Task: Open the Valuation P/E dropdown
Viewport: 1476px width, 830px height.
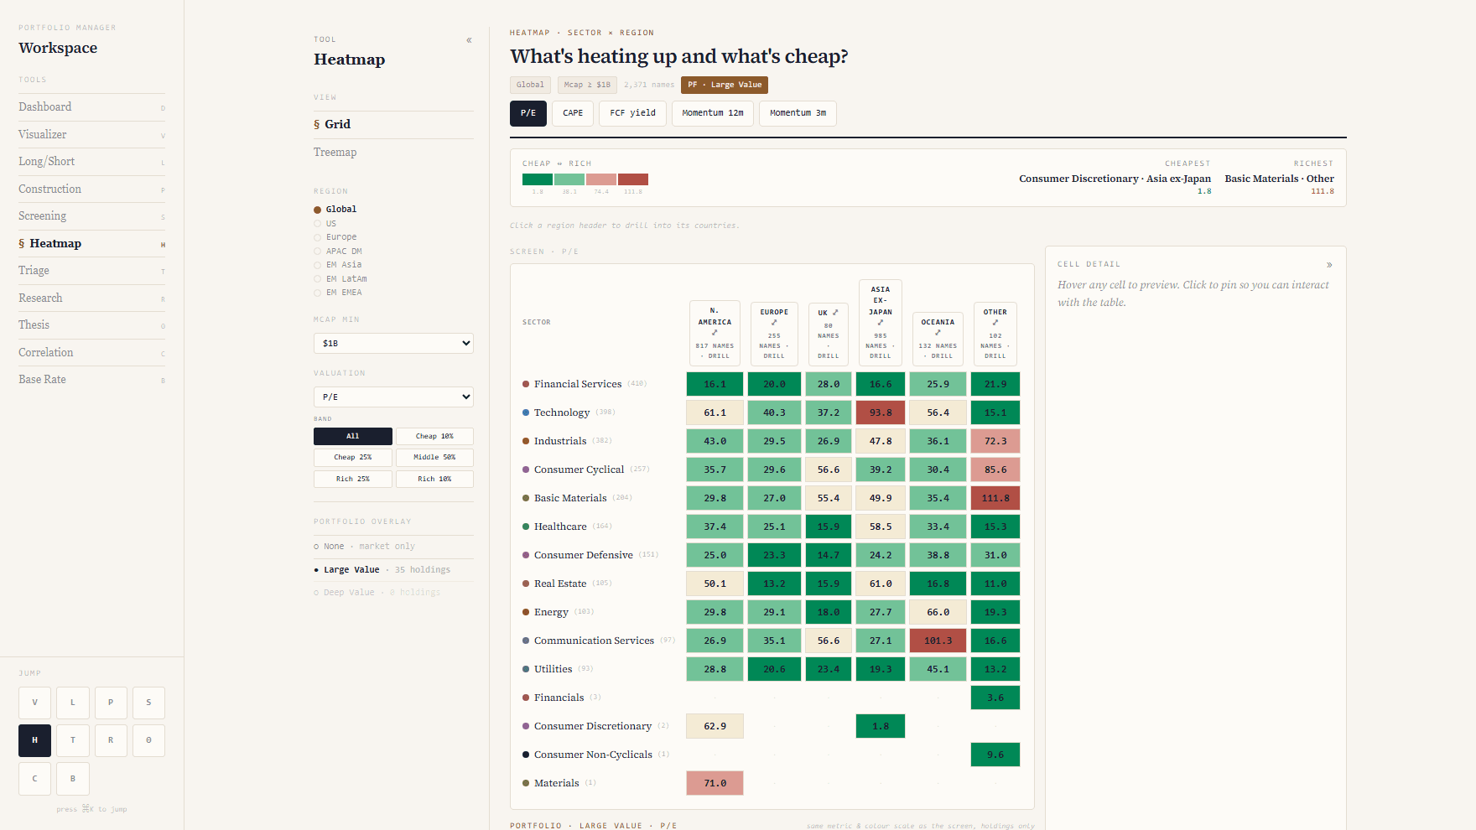Action: [393, 397]
